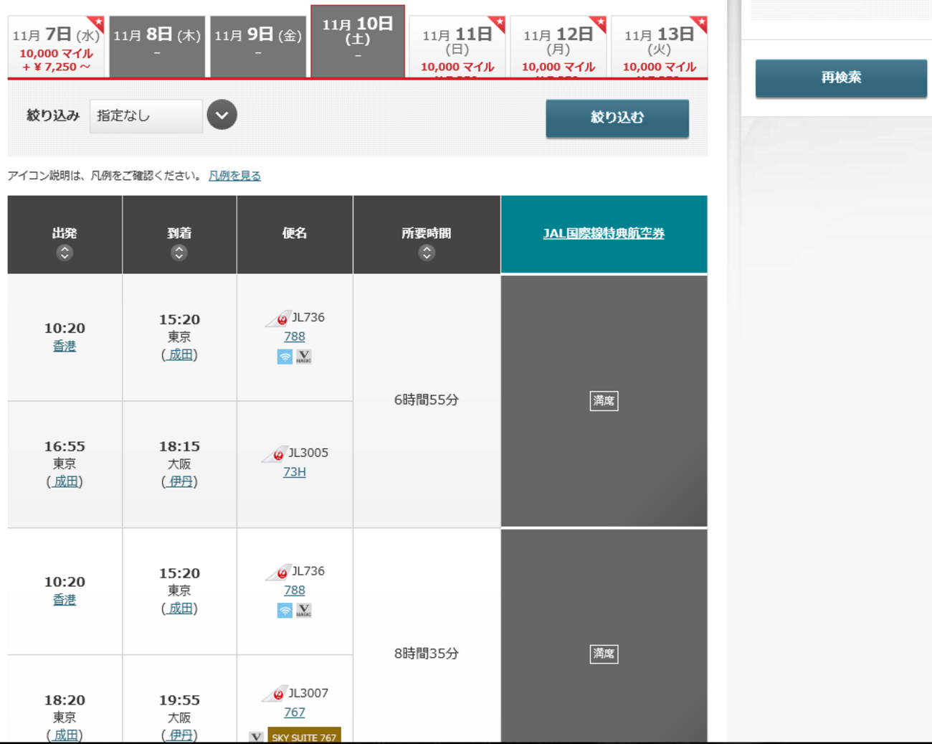
Task: Open the JAL国際線特典航空券 header link
Action: click(604, 233)
